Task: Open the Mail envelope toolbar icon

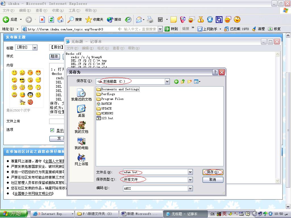Action: [x=139, y=20]
